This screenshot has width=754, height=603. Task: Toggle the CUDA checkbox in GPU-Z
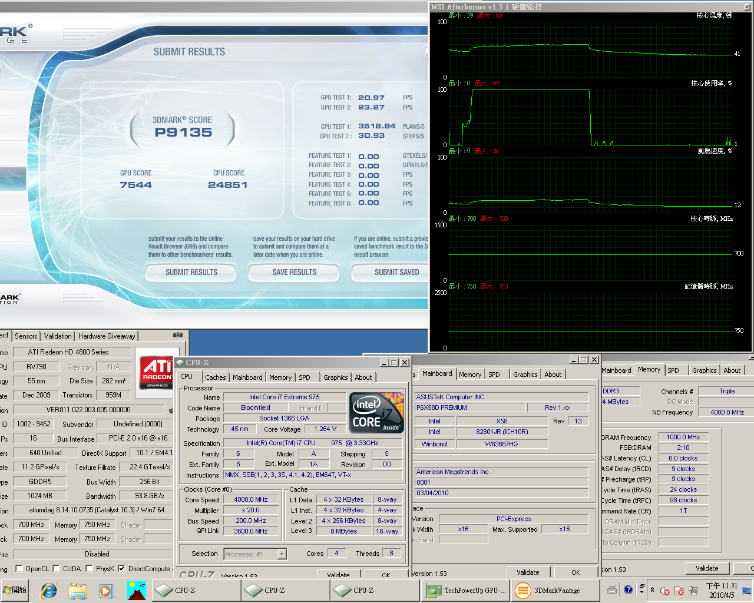pyautogui.click(x=56, y=568)
